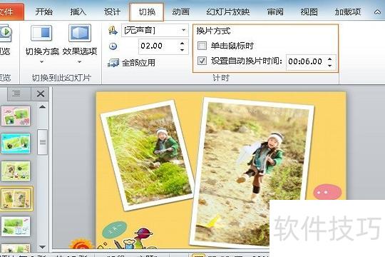This screenshot has height=257, width=385.
Task: Switch to the 插入 ribbon tab
Action: point(78,11)
